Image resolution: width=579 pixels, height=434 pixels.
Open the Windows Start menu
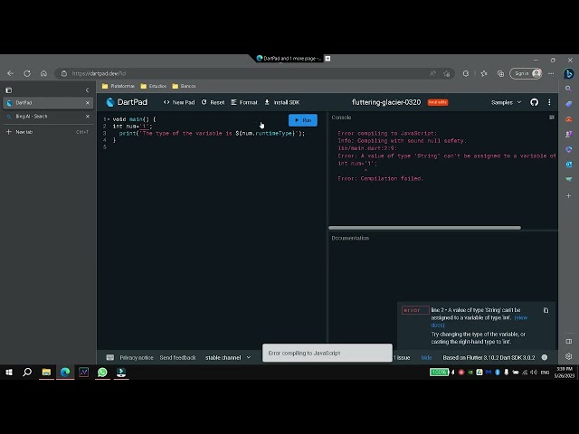9,372
